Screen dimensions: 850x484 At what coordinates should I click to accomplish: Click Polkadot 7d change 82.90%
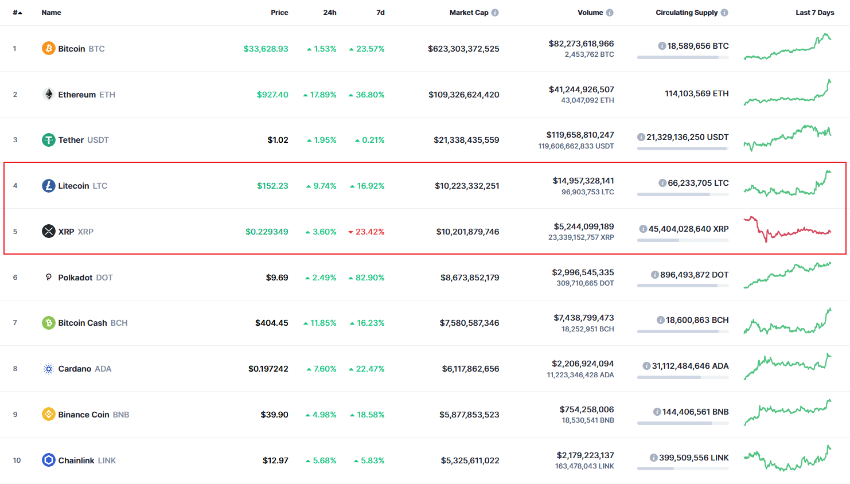coord(366,278)
